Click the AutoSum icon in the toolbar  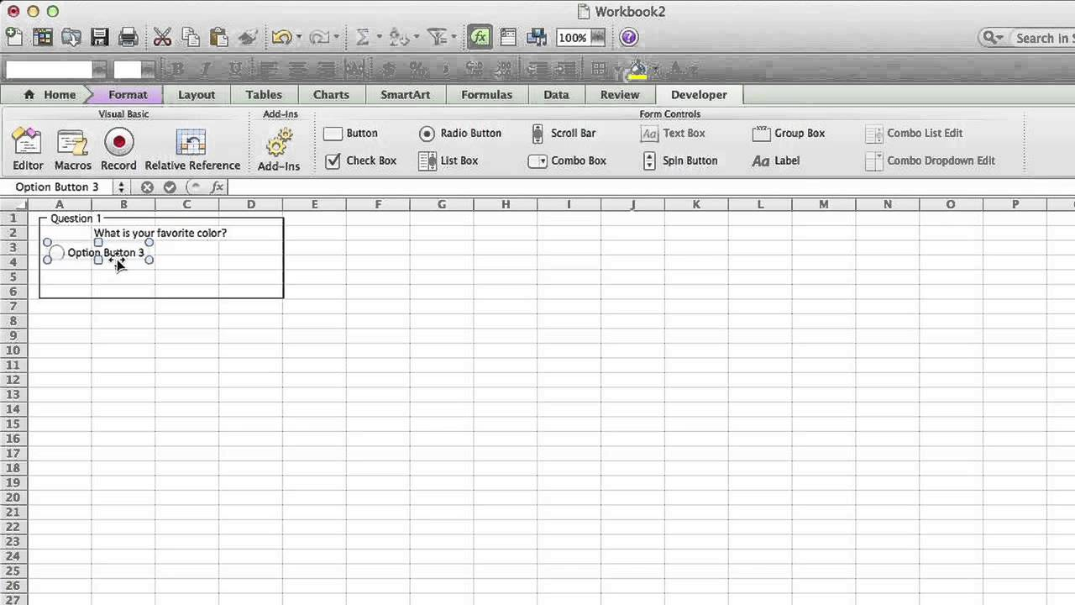(x=364, y=37)
